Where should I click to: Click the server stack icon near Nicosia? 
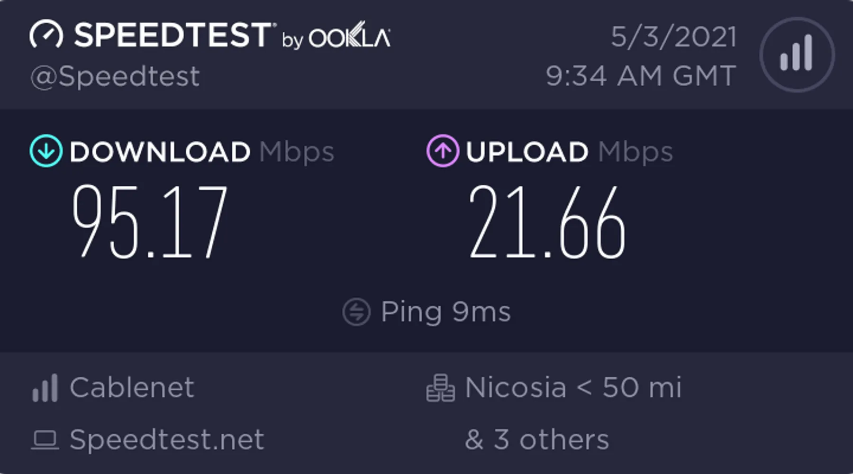[440, 388]
